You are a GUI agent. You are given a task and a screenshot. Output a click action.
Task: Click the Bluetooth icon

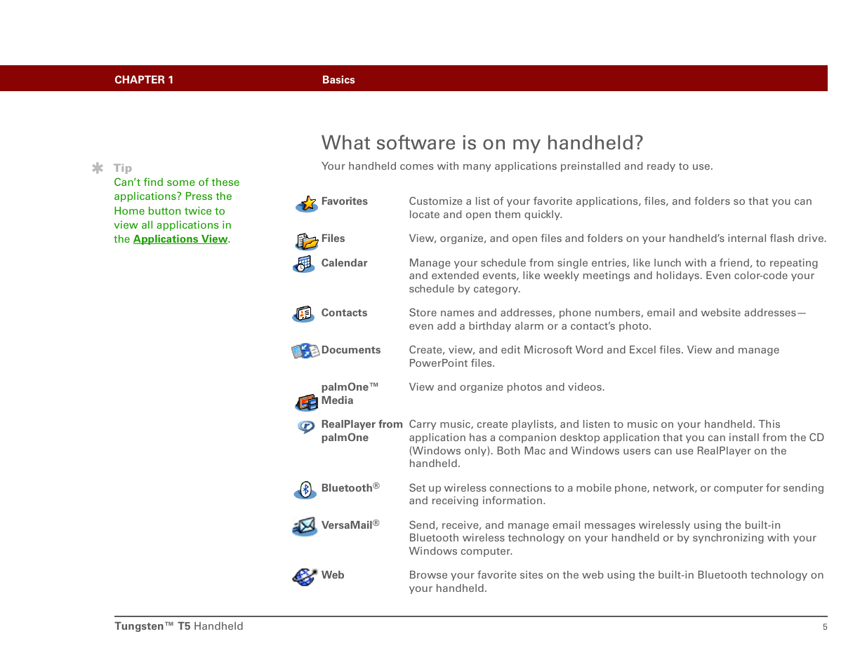(x=305, y=489)
